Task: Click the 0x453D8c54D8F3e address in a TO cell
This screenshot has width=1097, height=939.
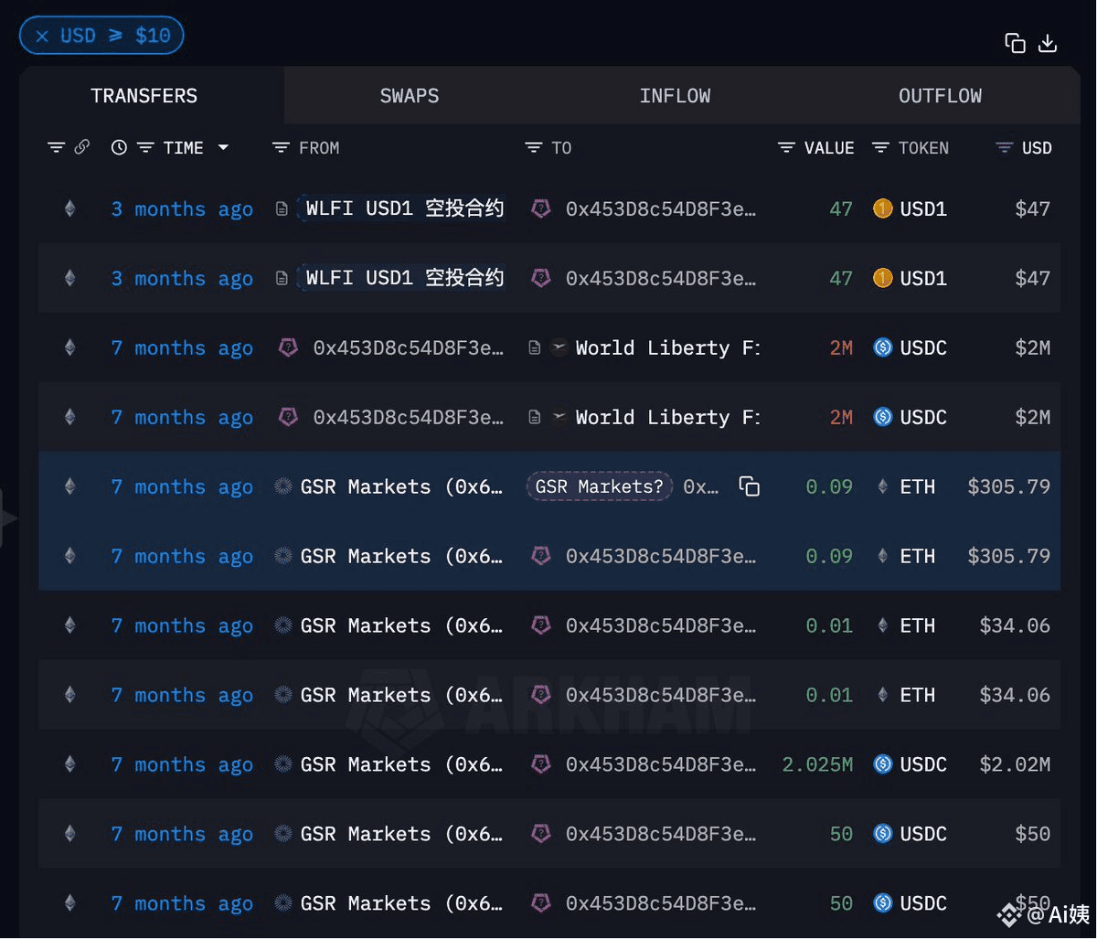Action: (662, 208)
